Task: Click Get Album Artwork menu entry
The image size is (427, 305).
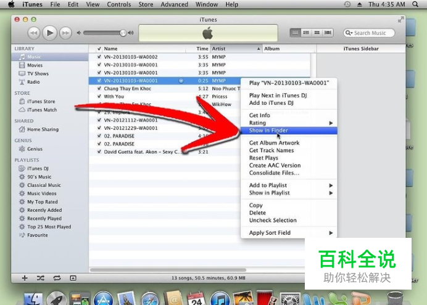Action: (289, 143)
